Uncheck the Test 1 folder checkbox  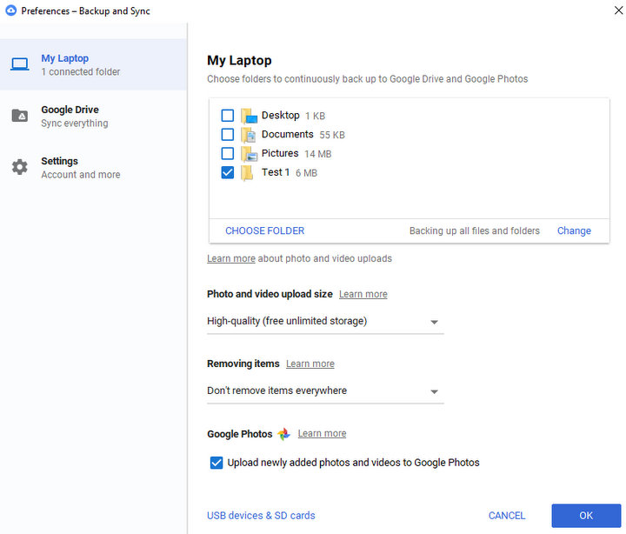(228, 172)
